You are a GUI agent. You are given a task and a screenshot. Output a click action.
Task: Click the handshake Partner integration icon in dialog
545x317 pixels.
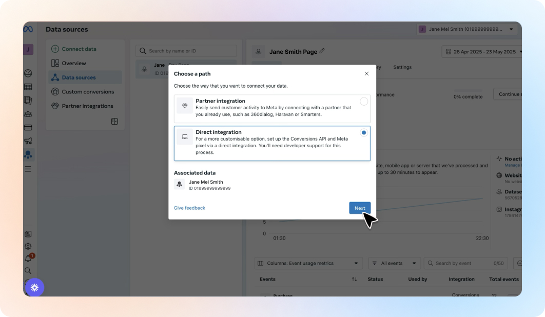[185, 105]
